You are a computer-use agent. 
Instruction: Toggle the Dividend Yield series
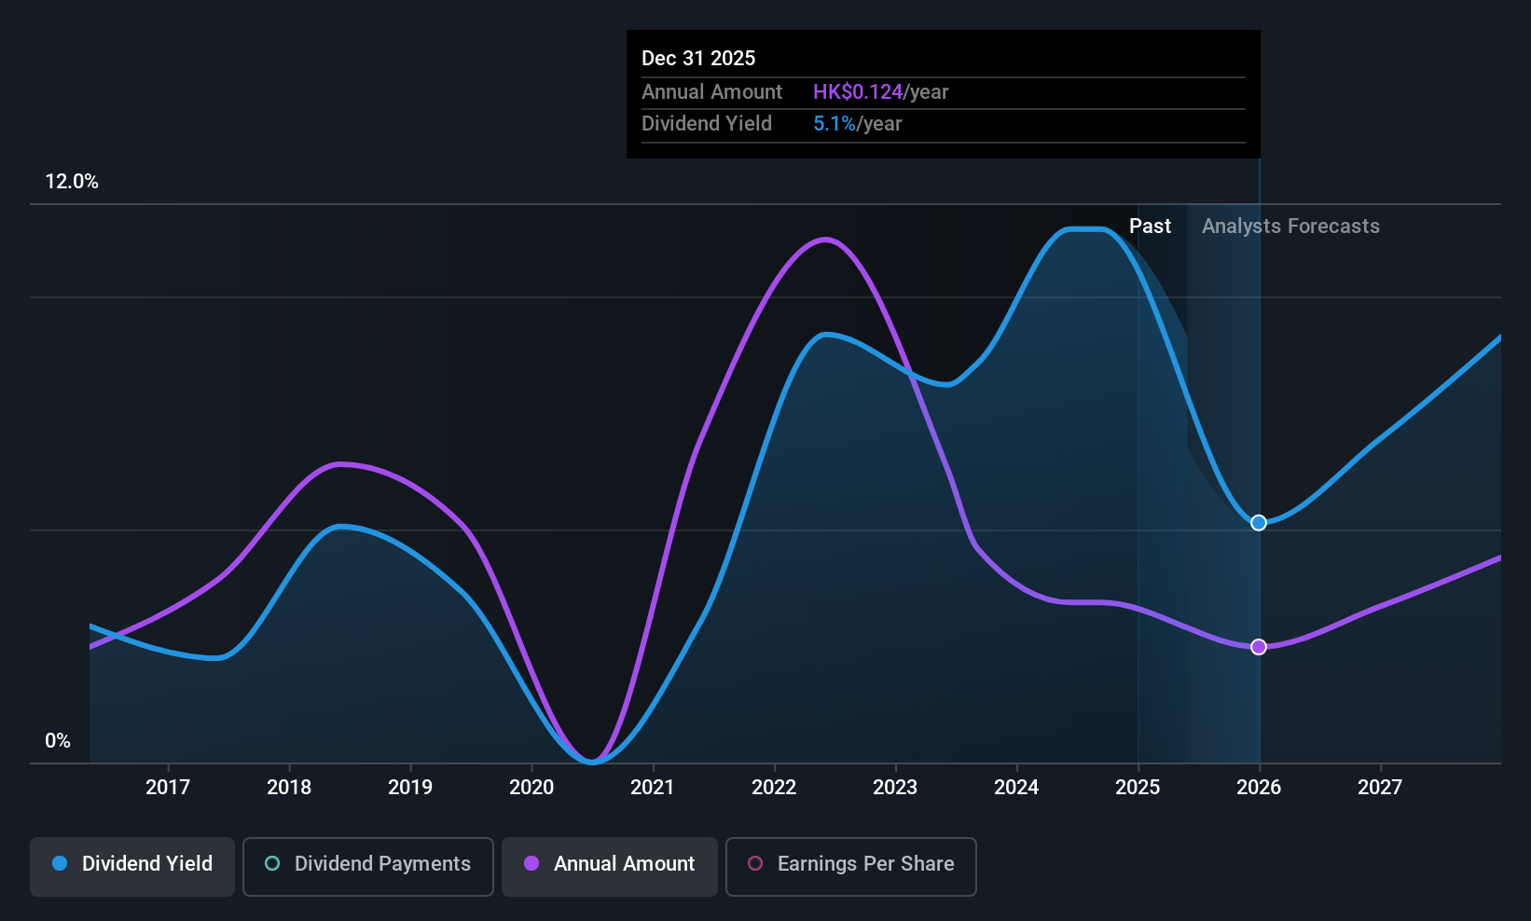pos(131,866)
